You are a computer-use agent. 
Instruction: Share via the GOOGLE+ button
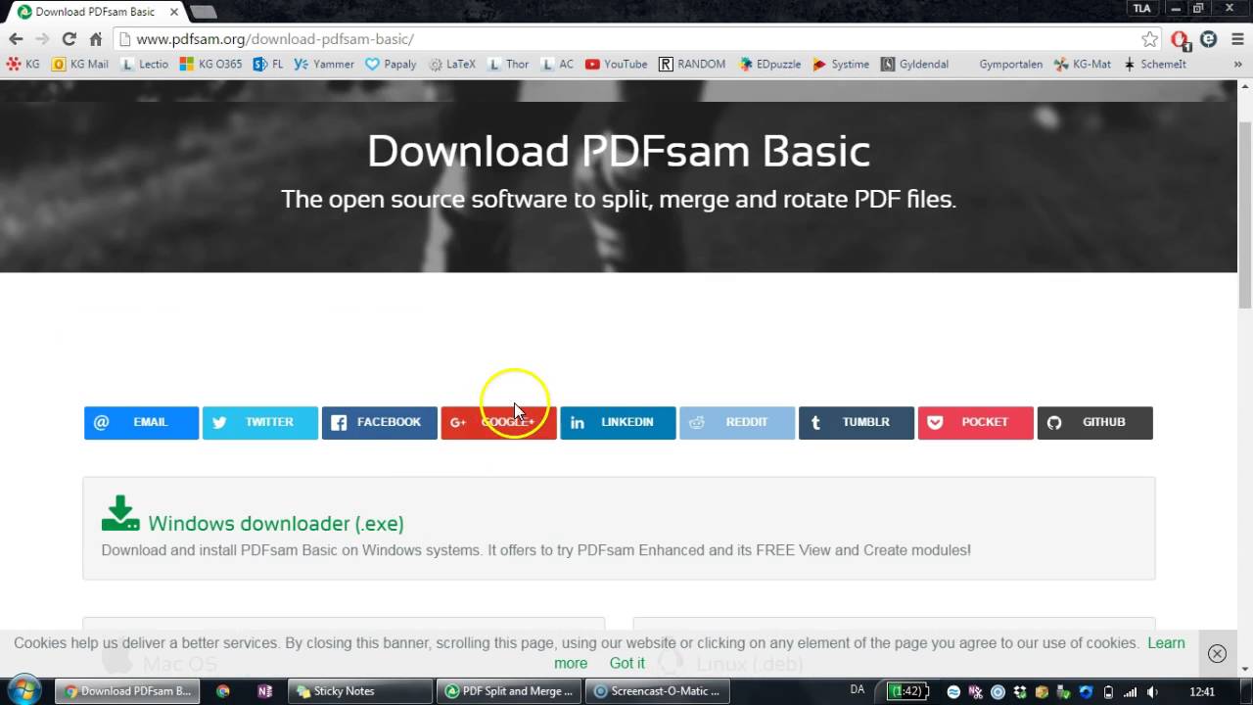(x=498, y=422)
